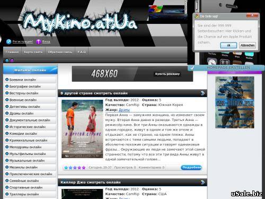Open Мультфильмы онлайн category
Screen dimensions: 265x199
[x=30, y=154]
